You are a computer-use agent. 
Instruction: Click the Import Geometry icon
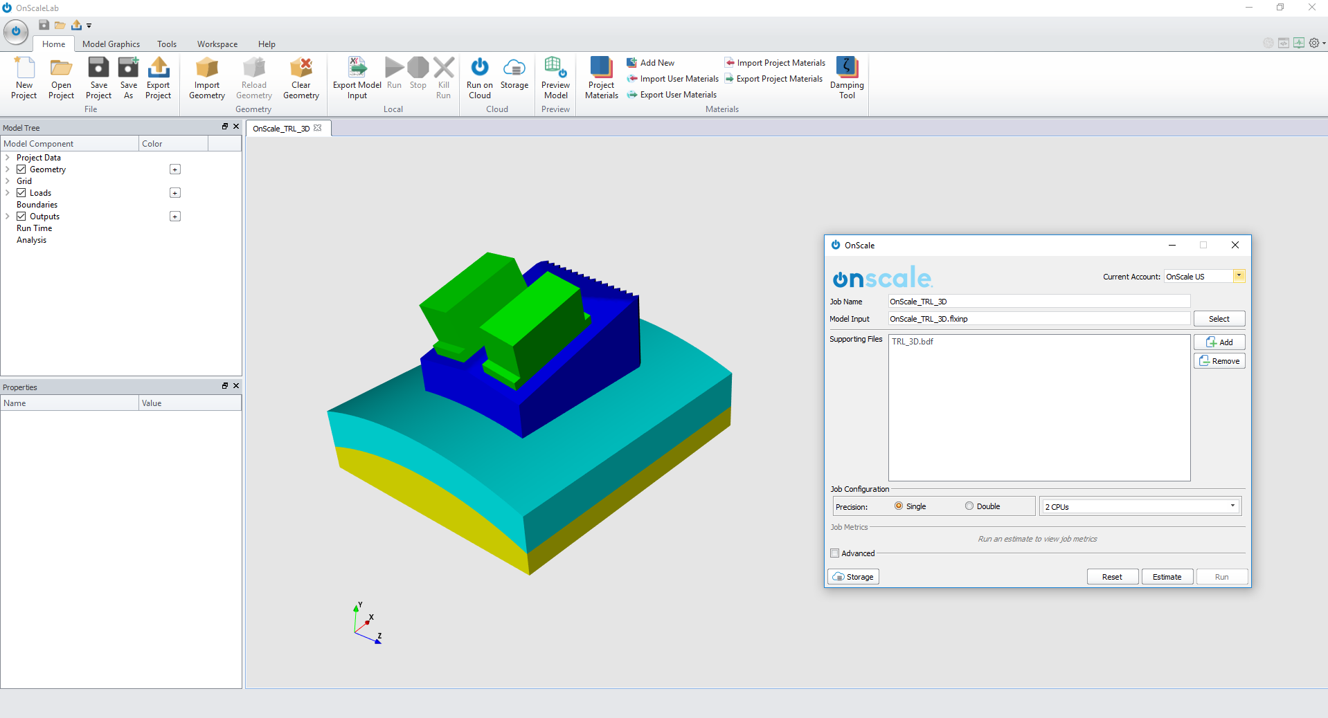pos(207,68)
